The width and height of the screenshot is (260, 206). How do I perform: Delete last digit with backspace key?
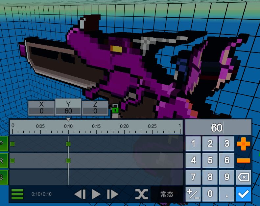pyautogui.click(x=244, y=177)
